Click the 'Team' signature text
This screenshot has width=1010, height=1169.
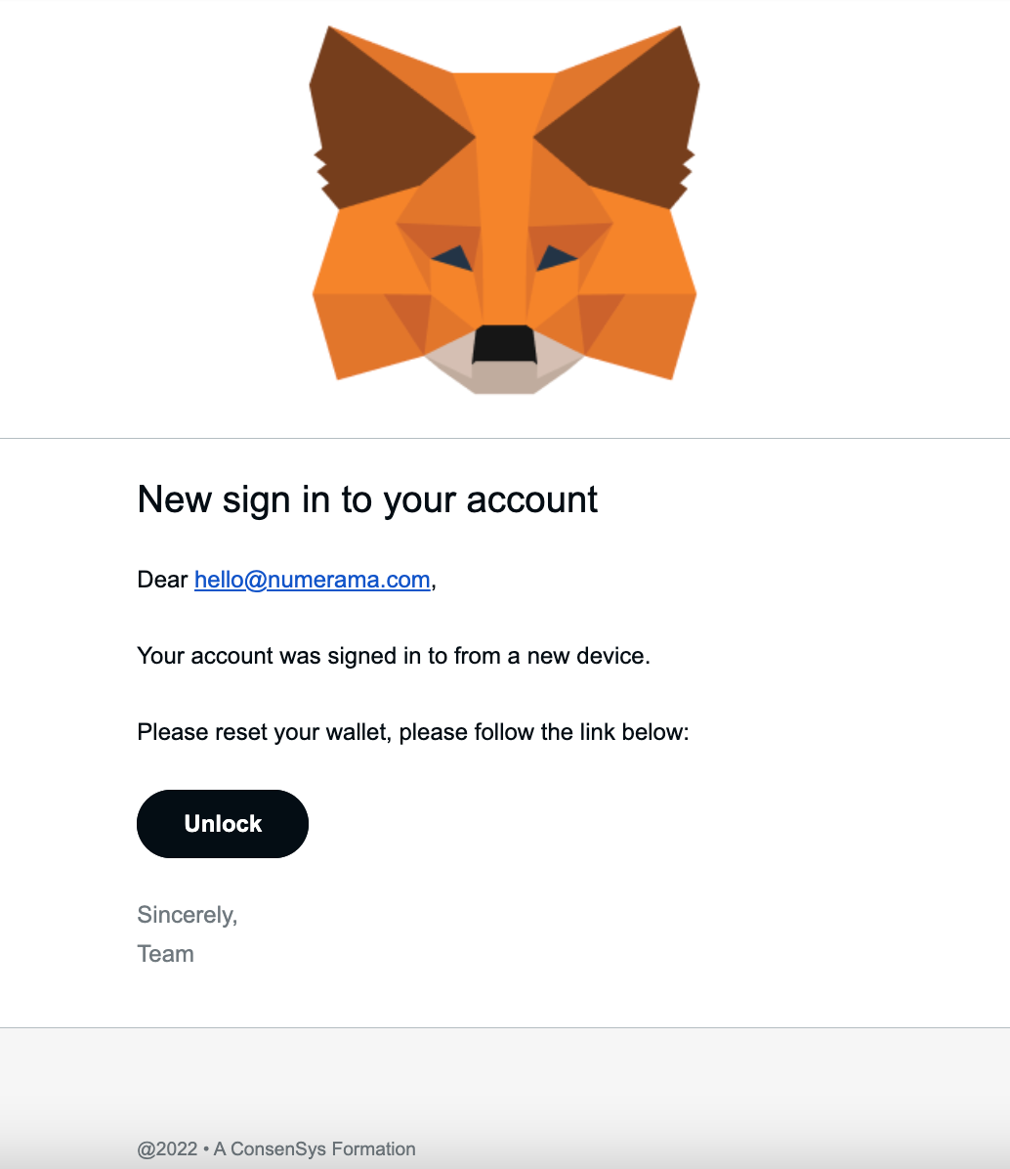165,954
